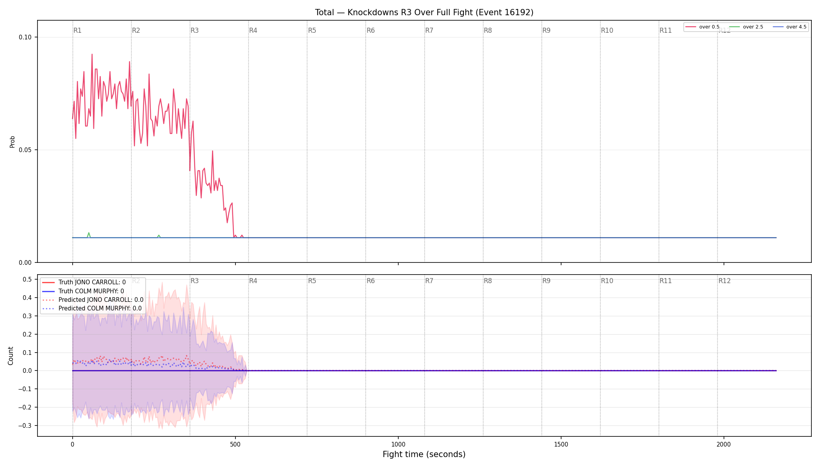Click the R1 round label in the top chart
Screen dimensions: 820x468
coord(77,30)
